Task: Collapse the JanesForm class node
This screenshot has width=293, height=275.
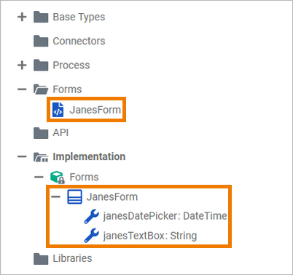Action: click(55, 196)
